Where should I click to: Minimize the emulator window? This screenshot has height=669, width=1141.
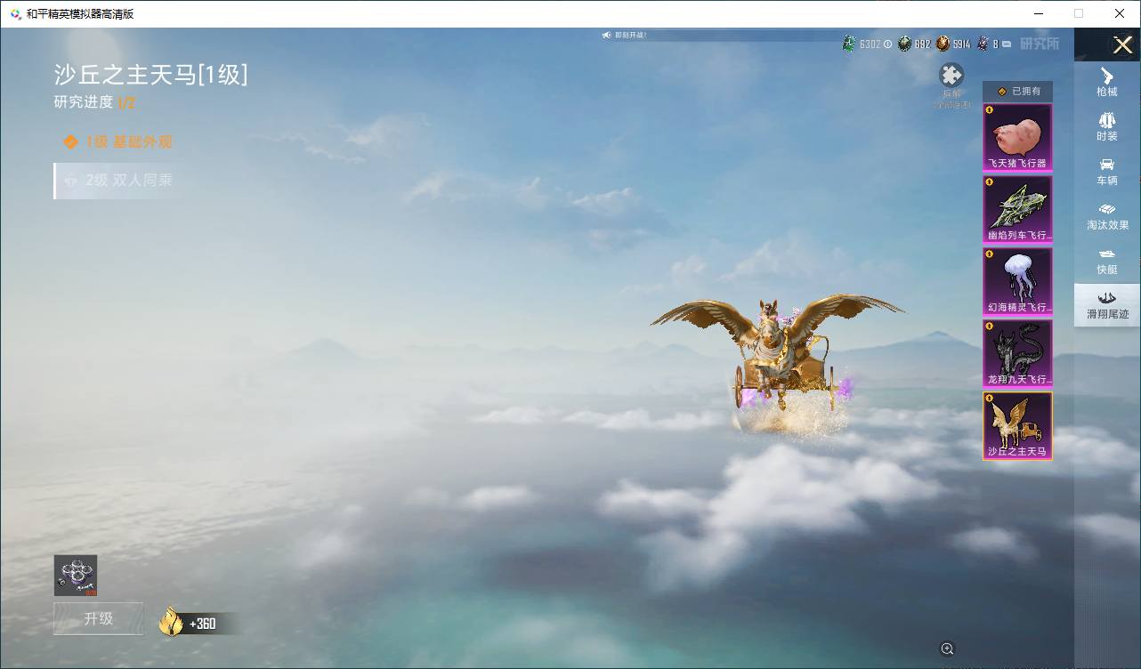[1038, 13]
